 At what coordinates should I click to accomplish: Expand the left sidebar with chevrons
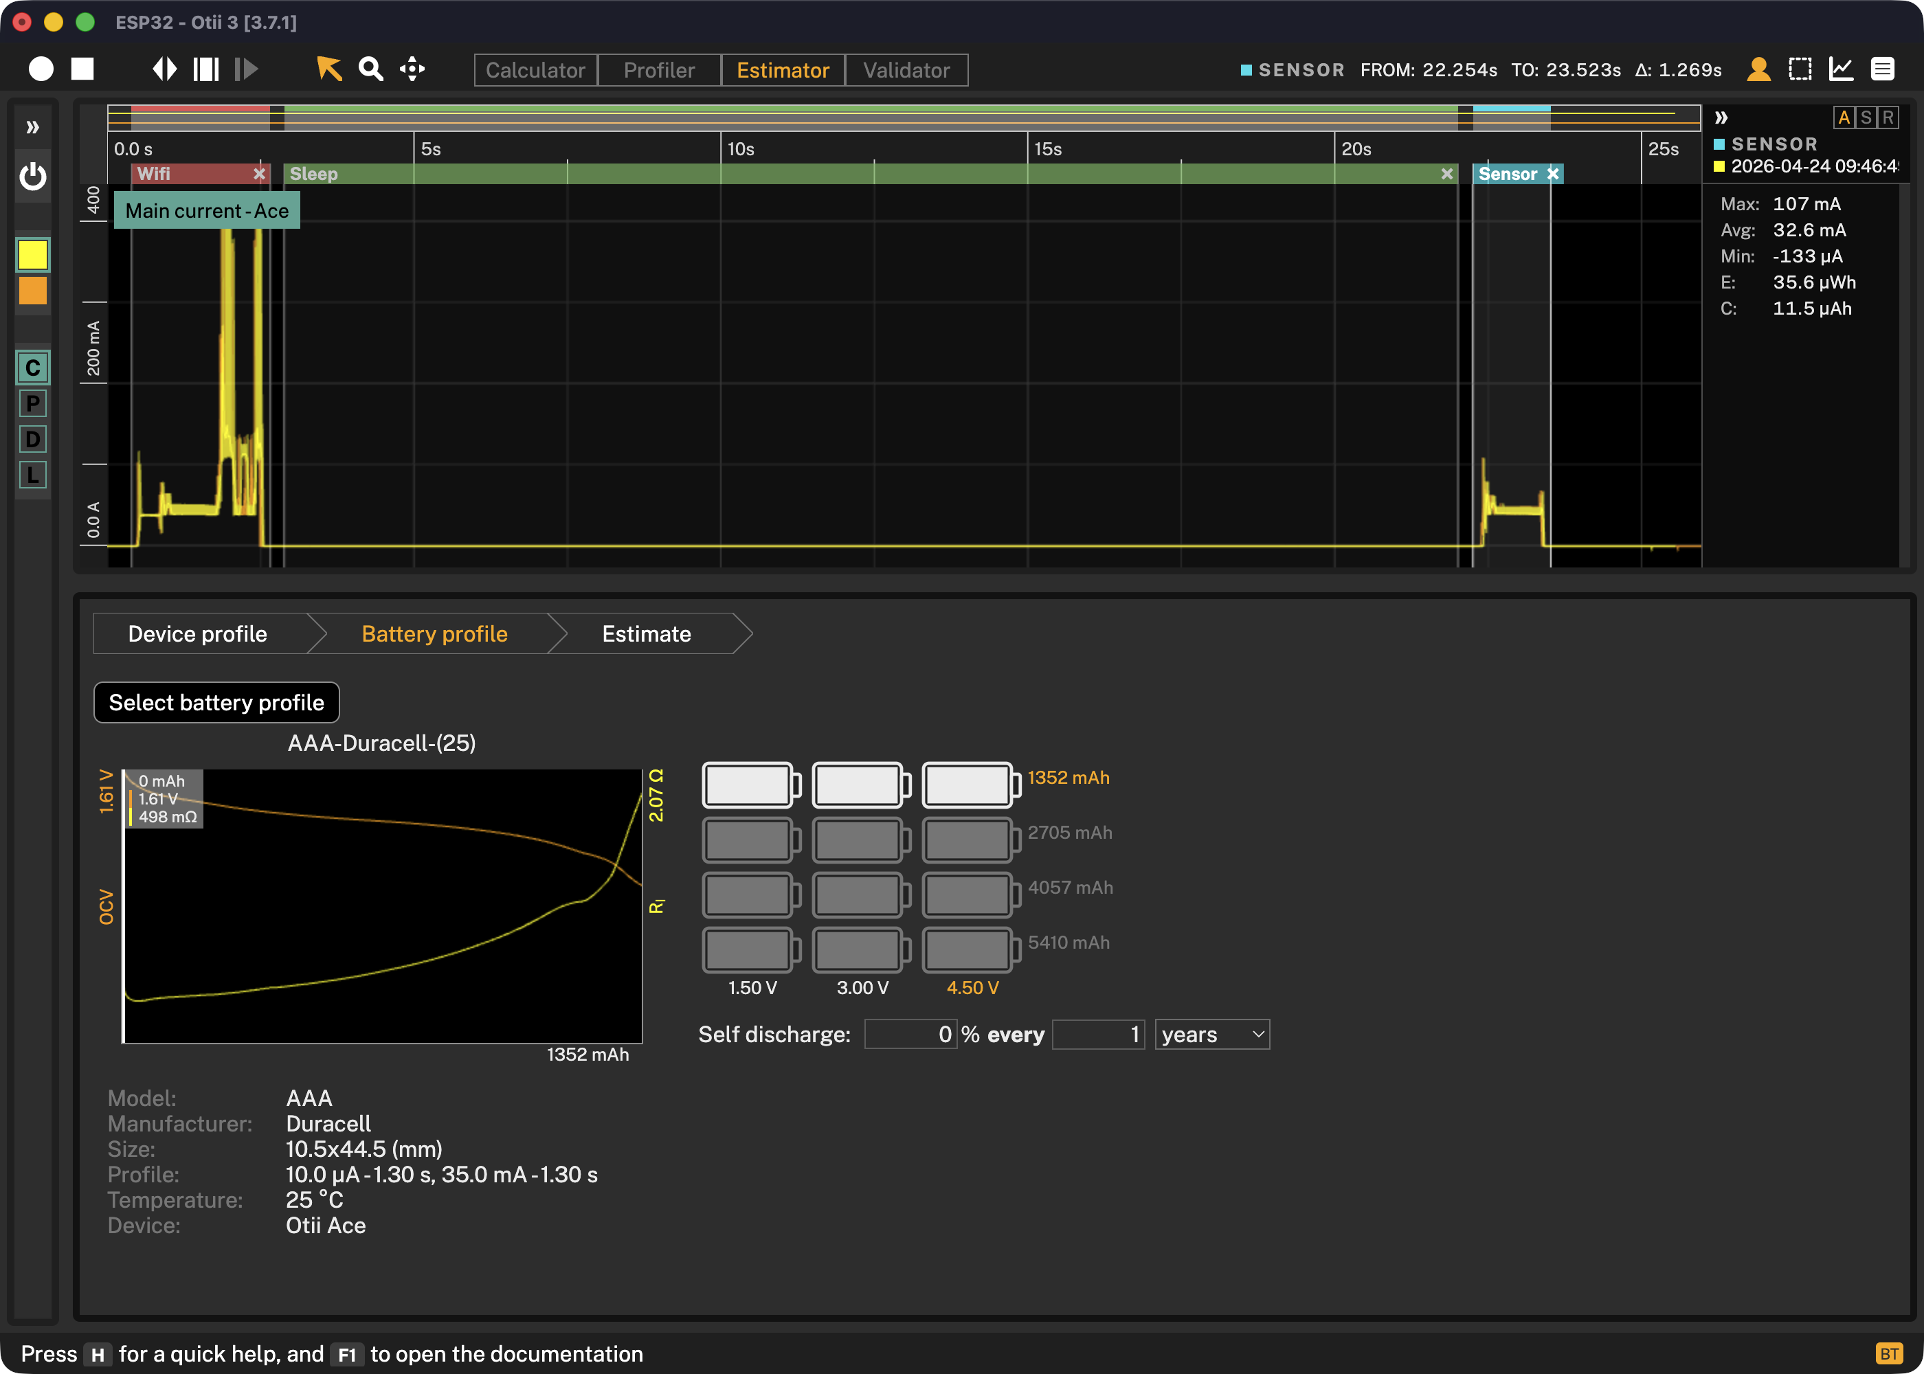(x=33, y=128)
